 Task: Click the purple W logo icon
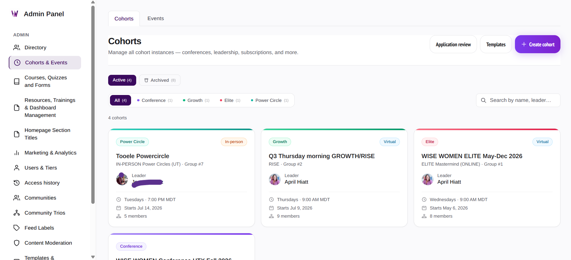pyautogui.click(x=15, y=14)
